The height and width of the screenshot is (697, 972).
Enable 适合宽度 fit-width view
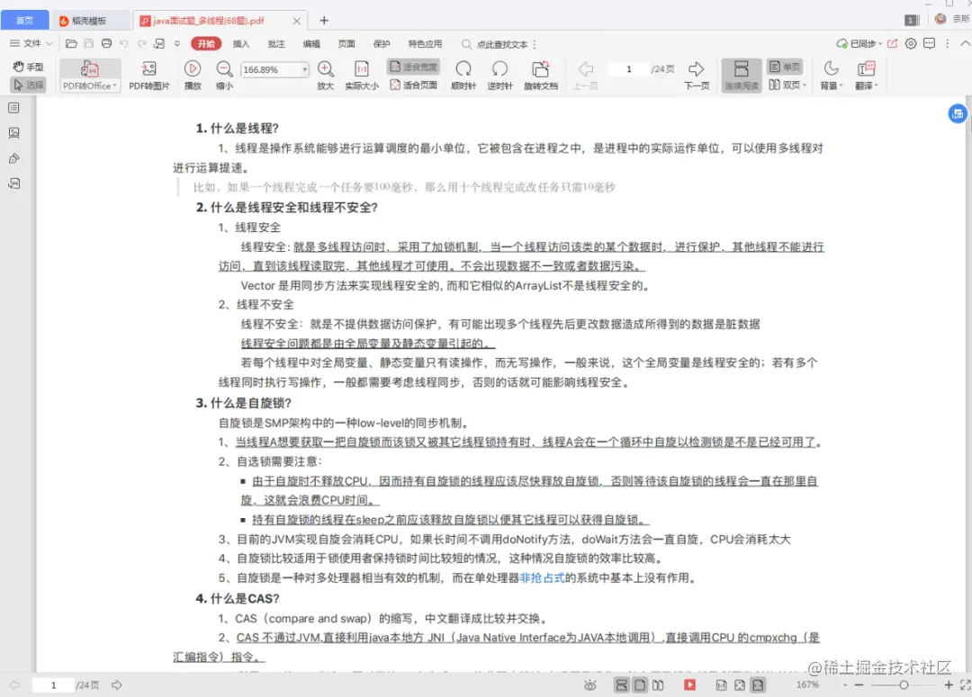[415, 67]
